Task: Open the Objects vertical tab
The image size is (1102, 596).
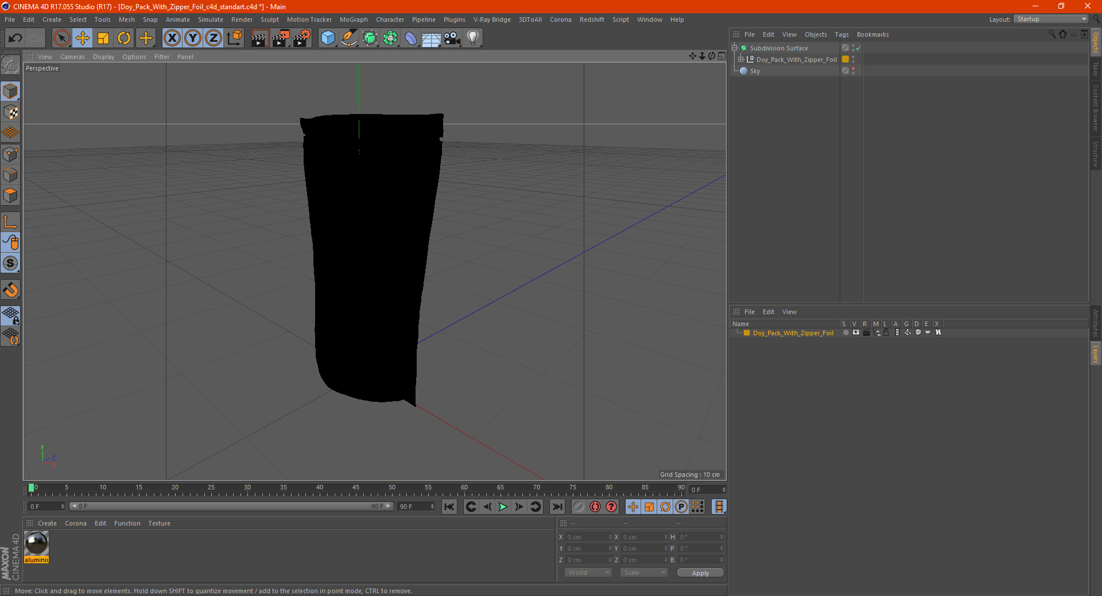Action: (x=1096, y=42)
